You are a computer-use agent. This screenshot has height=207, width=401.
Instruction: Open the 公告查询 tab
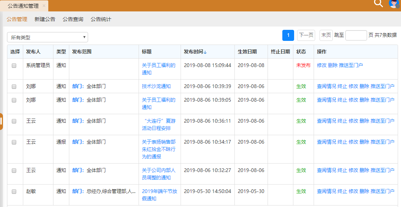coord(73,19)
